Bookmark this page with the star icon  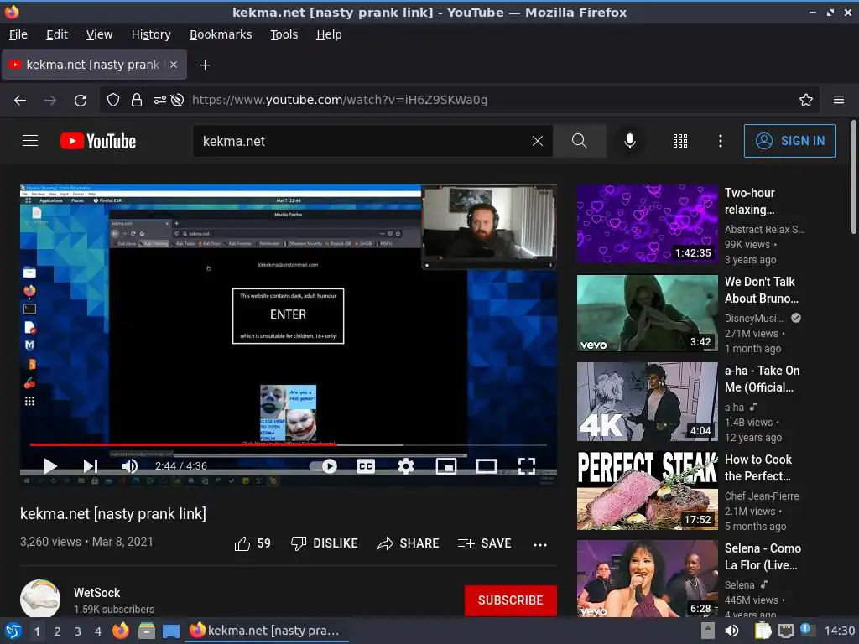[806, 101]
